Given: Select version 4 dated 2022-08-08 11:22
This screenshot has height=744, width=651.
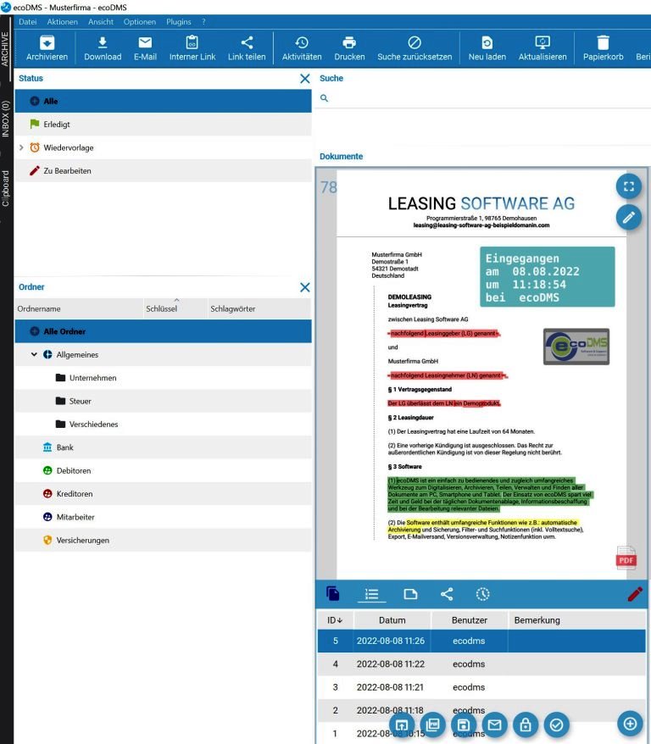Looking at the screenshot, I should click(481, 664).
